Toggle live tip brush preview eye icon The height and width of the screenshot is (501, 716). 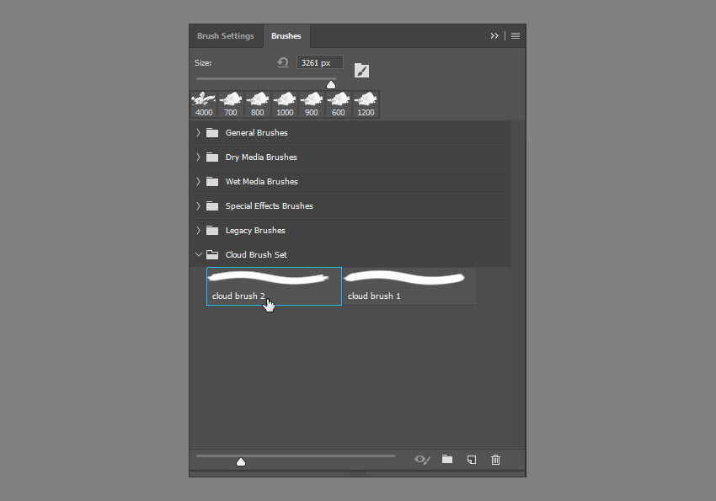tap(423, 459)
